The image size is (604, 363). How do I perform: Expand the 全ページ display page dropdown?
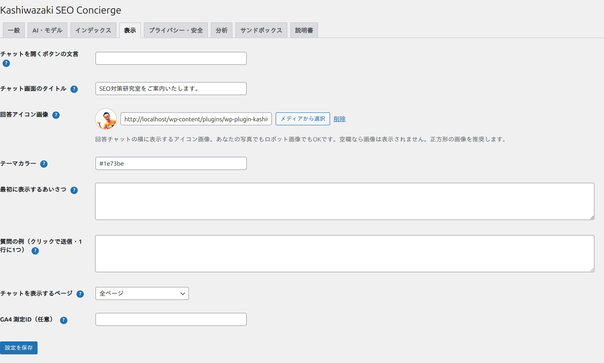142,293
